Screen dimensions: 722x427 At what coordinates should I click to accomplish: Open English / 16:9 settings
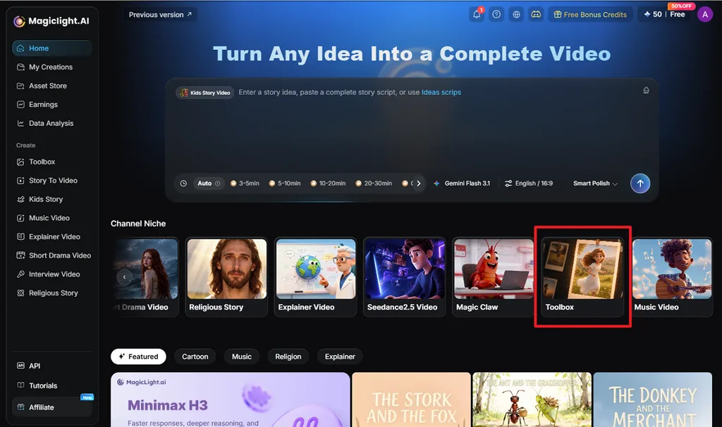(x=529, y=184)
